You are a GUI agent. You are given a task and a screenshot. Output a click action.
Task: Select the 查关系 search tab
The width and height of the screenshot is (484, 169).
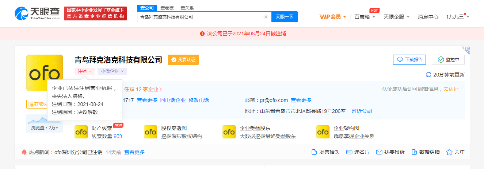[187, 8]
